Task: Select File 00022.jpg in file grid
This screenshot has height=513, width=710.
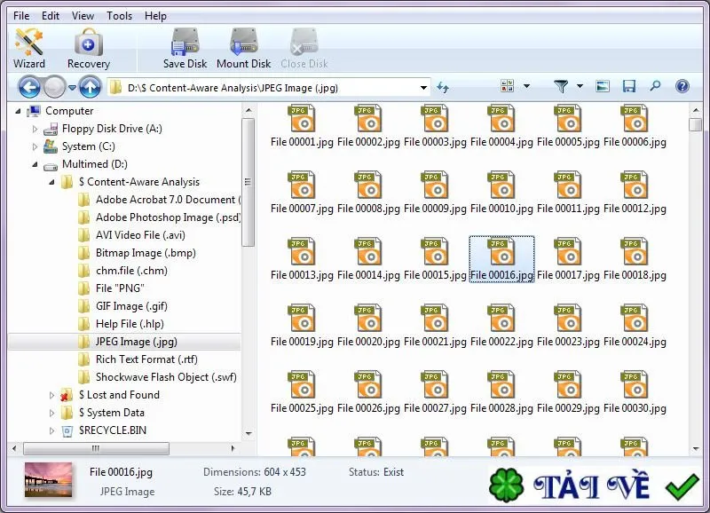Action: click(501, 322)
